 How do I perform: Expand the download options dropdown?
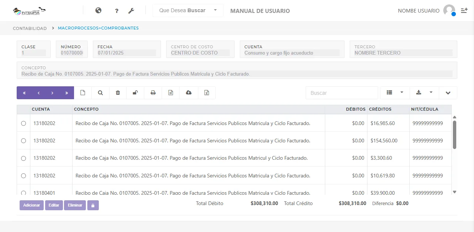point(424,93)
